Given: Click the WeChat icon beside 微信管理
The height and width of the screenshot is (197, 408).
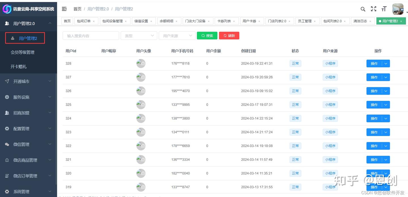Looking at the screenshot, I should 7,144.
